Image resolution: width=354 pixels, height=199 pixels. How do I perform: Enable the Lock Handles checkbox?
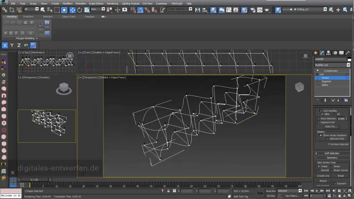pyautogui.click(x=321, y=111)
